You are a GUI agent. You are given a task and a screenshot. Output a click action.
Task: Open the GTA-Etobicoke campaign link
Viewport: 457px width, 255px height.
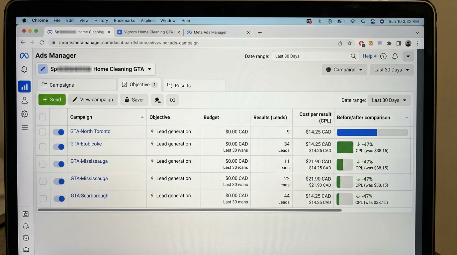tap(86, 144)
